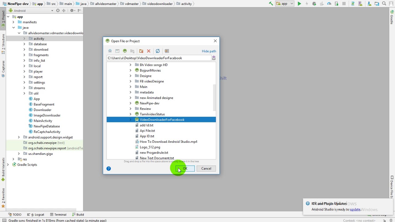Expand the NewPipe-dev folder in dialog

tap(130, 103)
